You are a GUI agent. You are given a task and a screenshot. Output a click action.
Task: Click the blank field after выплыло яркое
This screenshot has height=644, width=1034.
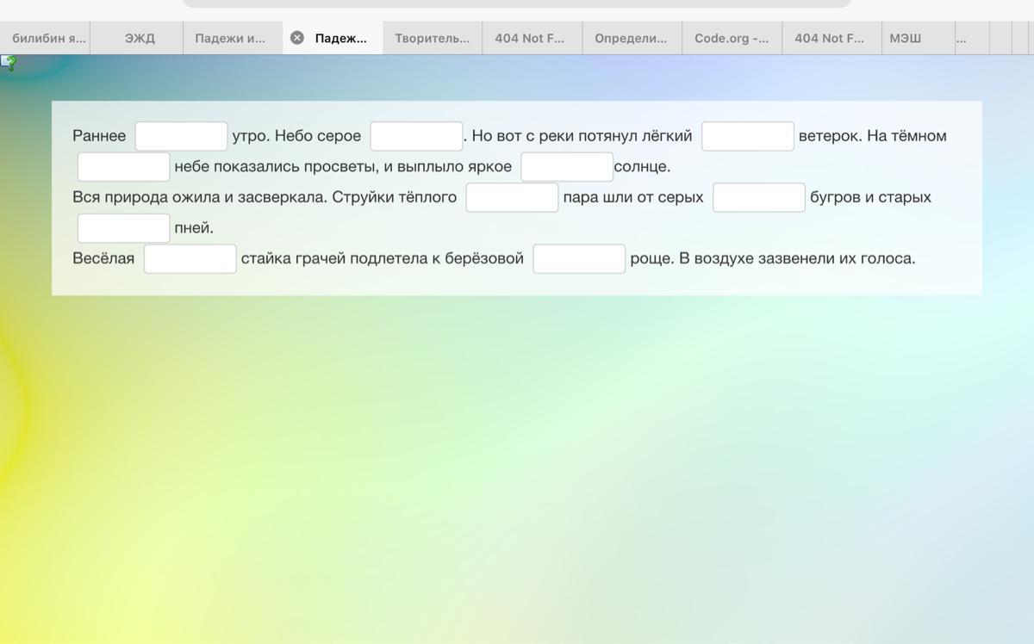pos(567,167)
